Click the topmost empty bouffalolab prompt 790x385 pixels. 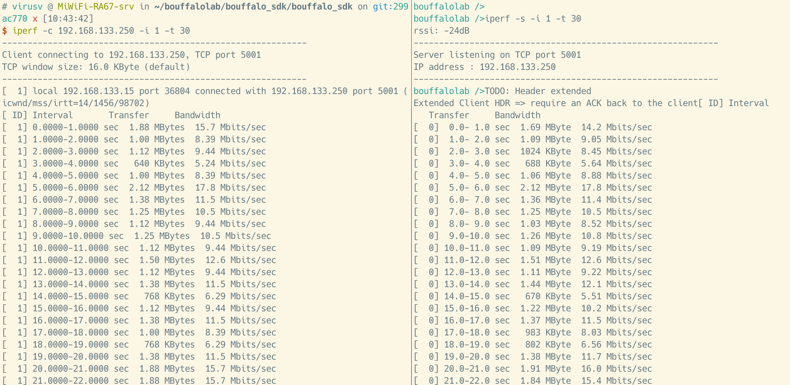(449, 7)
